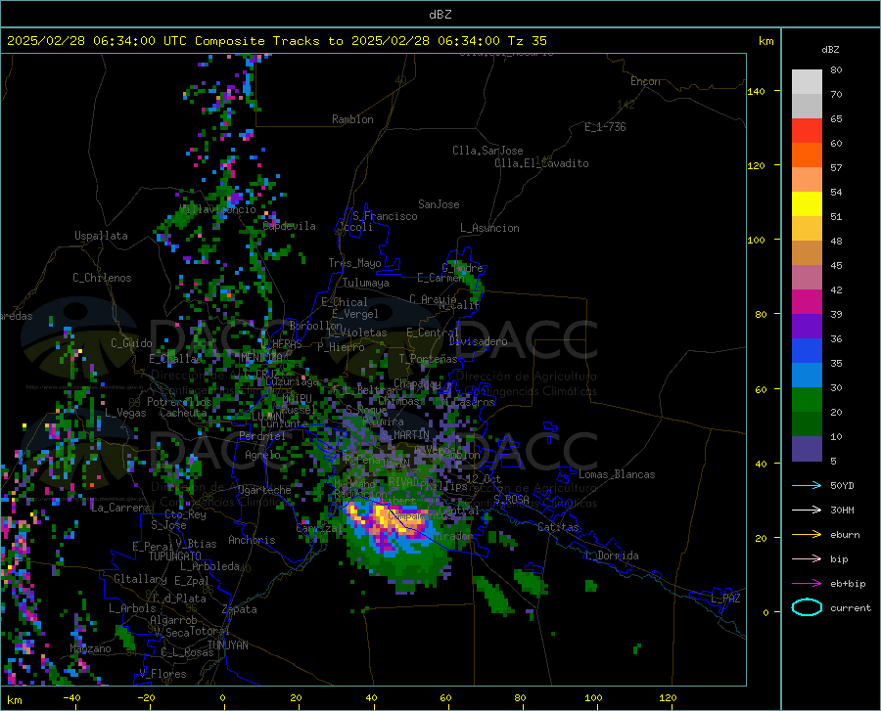The height and width of the screenshot is (711, 881).
Task: Click the white 30HM arrow legend icon
Action: click(x=807, y=510)
